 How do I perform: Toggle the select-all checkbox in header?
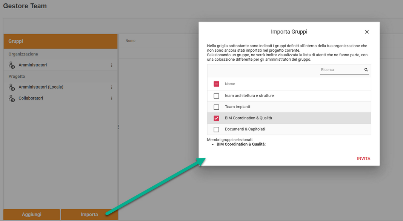point(217,84)
